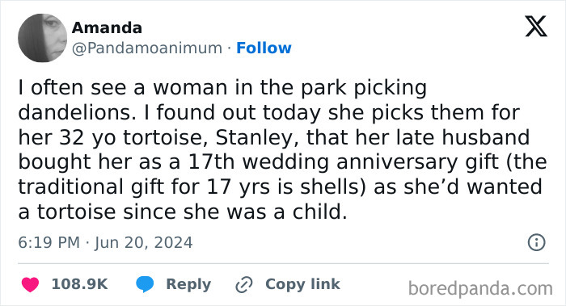Open Amanda's profile picture
This screenshot has width=566, height=306.
(x=43, y=38)
